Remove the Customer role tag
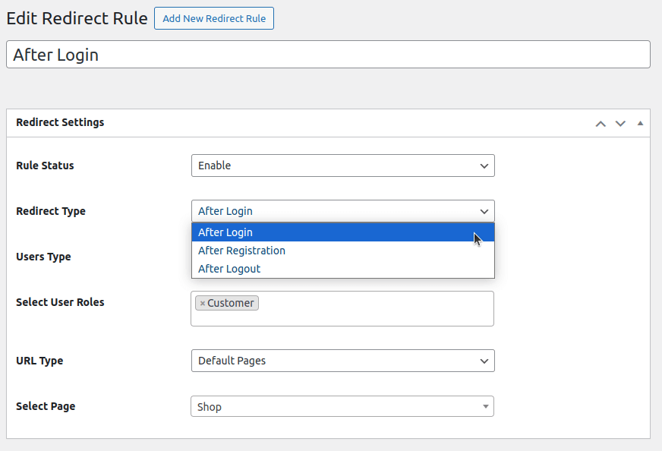The image size is (662, 451). 202,303
